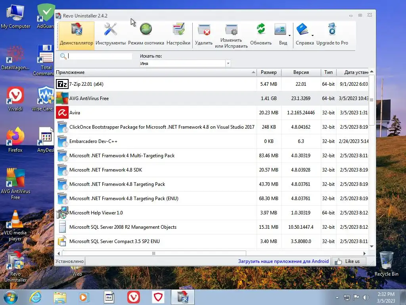This screenshot has height=305, width=406.
Task: Expand the Вид dropdown arrow
Action: [x=289, y=35]
